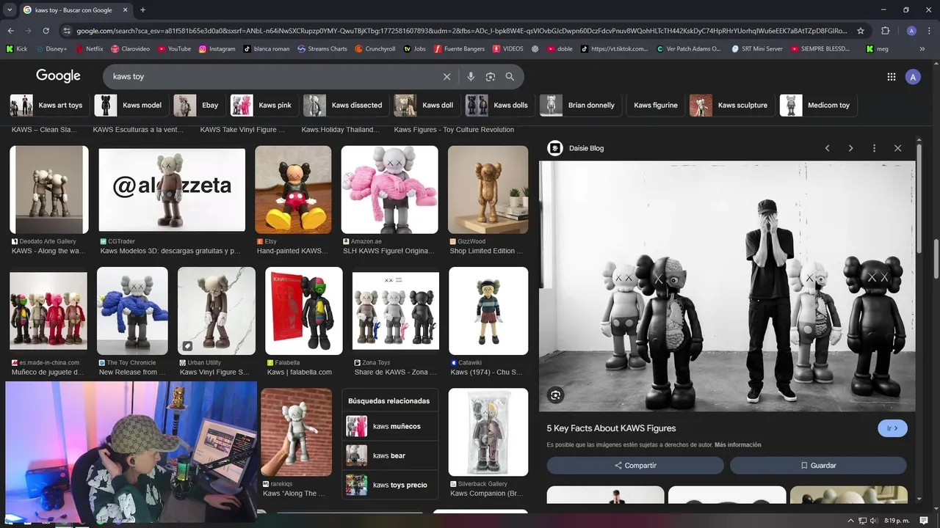Start voice search with microphone icon
This screenshot has width=940, height=528.
(471, 76)
